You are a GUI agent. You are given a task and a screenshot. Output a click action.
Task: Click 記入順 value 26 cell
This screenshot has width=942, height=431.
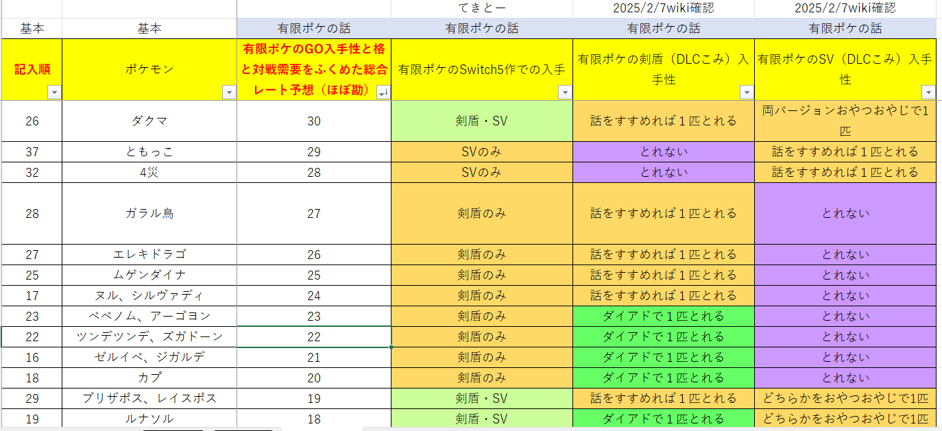point(32,121)
